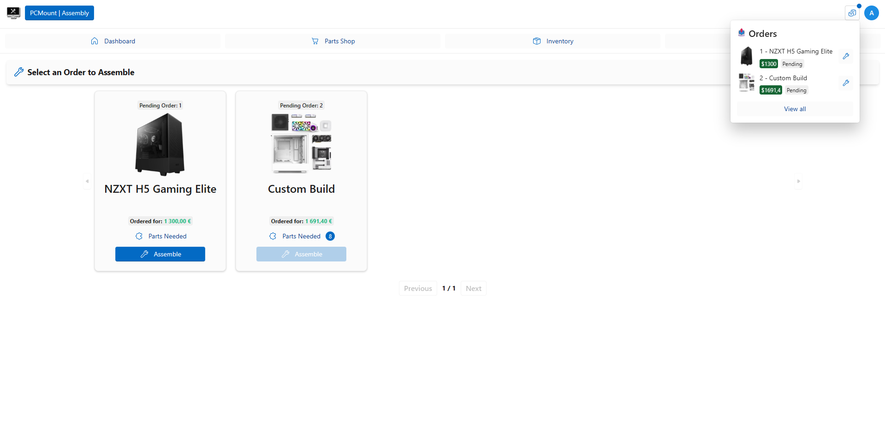Click the Inventory box icon
Image resolution: width=885 pixels, height=433 pixels.
click(x=537, y=41)
